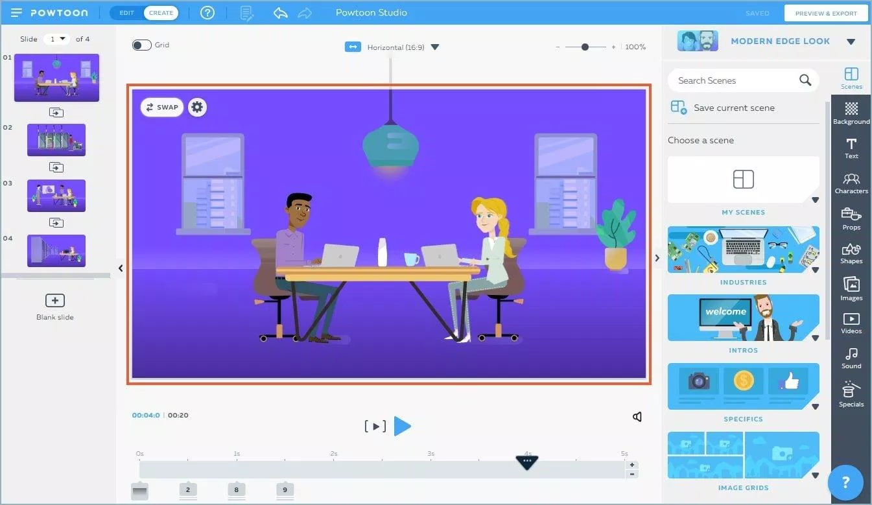Click the Undo arrow in the toolbar
Image resolution: width=872 pixels, height=505 pixels.
pos(280,12)
